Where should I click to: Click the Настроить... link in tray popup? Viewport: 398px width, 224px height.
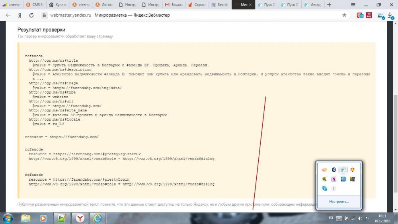[x=339, y=201]
